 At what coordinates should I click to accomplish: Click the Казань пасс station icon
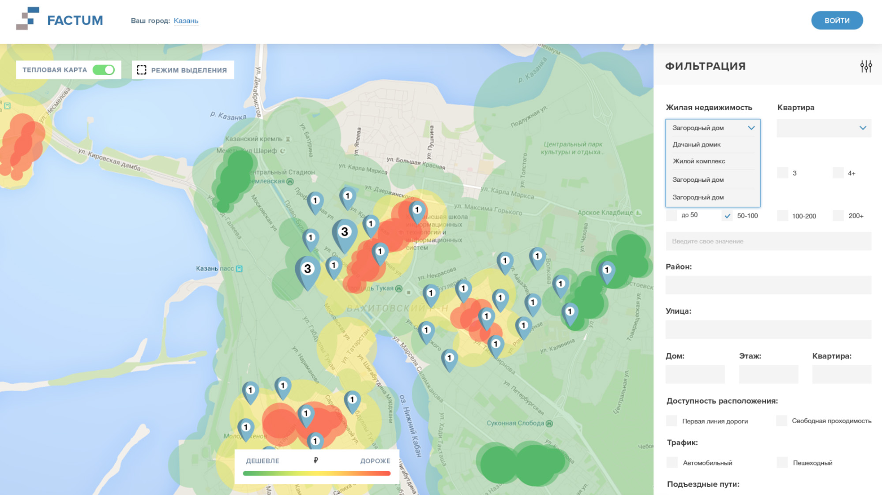239,269
